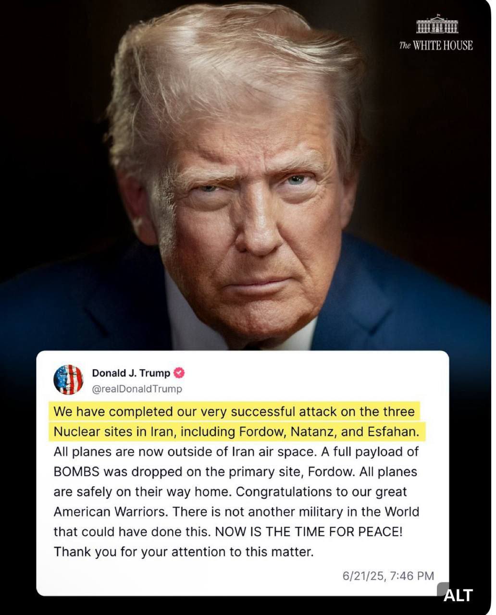The image size is (496, 615).
Task: Open the ALT description badge
Action: click(458, 595)
